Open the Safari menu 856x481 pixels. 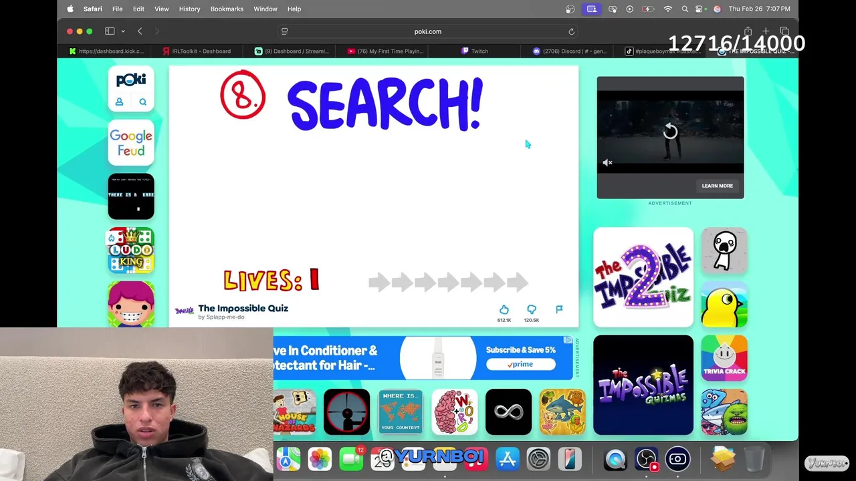[x=92, y=9]
